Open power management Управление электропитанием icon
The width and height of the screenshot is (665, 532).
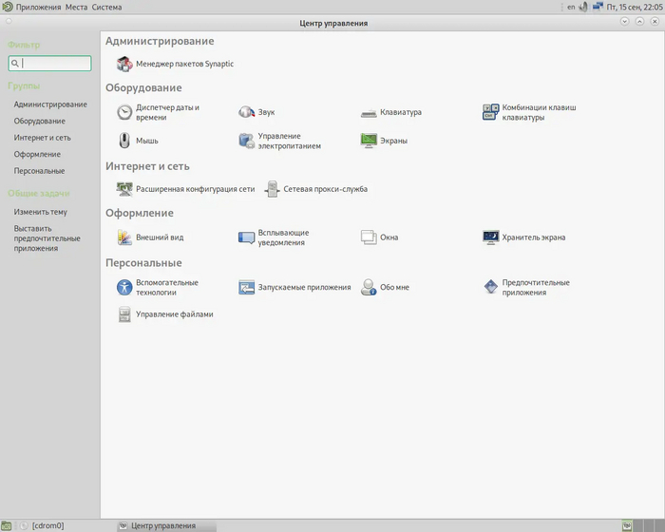246,141
